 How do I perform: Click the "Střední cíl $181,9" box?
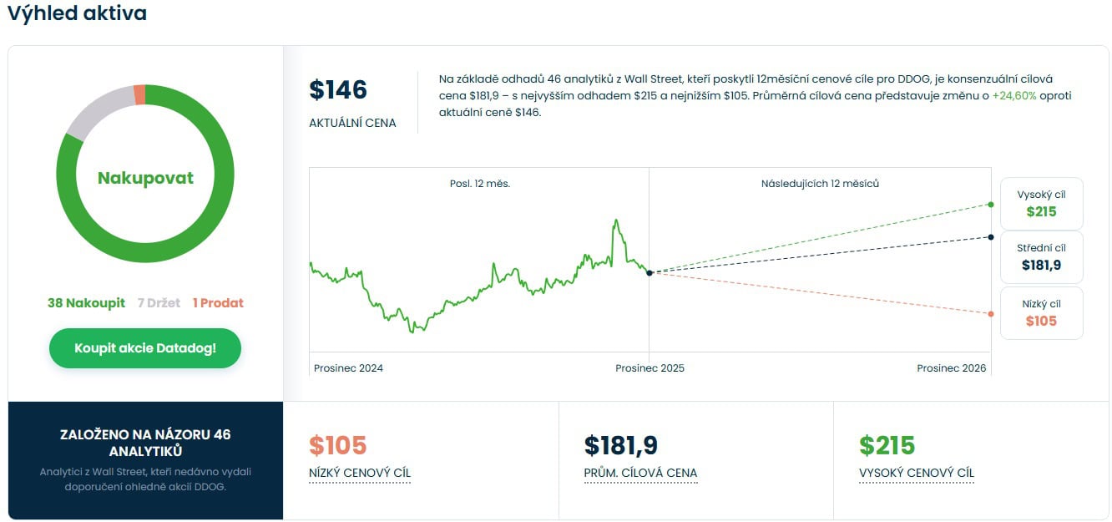pyautogui.click(x=1041, y=256)
